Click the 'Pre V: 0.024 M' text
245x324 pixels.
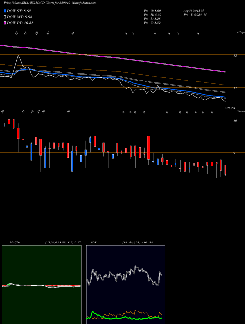[x=195, y=15]
